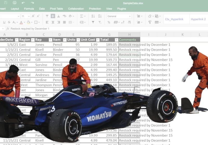Apply the yellow fill color
Viewport: 208px width, 145px height.
[x=28, y=22]
